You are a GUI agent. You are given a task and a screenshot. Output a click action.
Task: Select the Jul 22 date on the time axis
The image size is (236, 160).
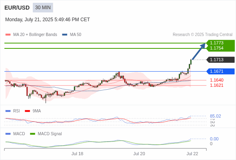(x=192, y=154)
